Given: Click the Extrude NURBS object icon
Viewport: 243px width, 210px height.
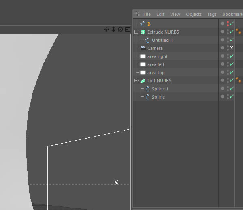Looking at the screenshot, I should pyautogui.click(x=143, y=32).
